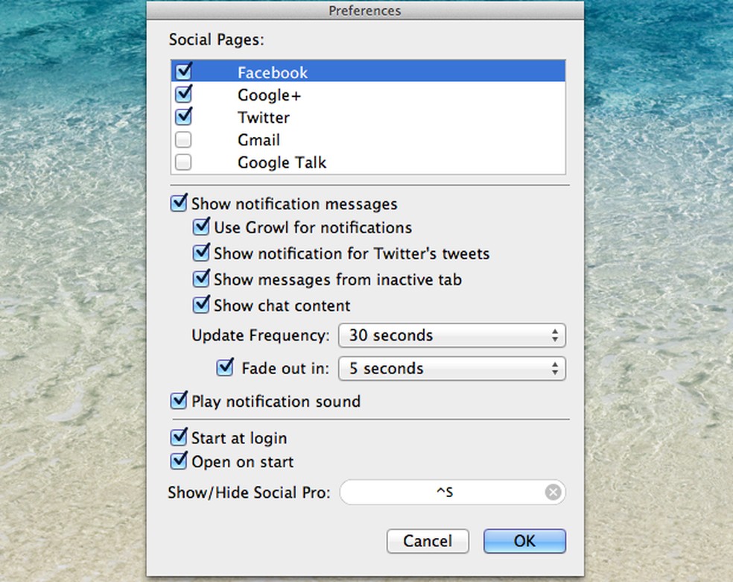Uncheck the Twitter social page
The image size is (733, 582).
coord(183,116)
